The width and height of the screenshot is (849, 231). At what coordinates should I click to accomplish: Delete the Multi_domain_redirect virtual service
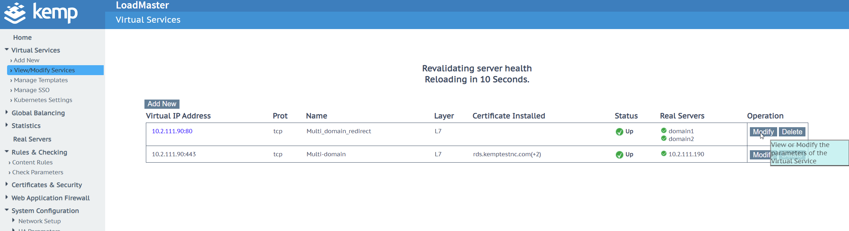tap(792, 132)
